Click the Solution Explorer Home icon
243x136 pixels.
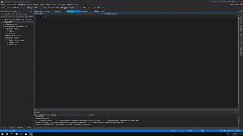6,14
